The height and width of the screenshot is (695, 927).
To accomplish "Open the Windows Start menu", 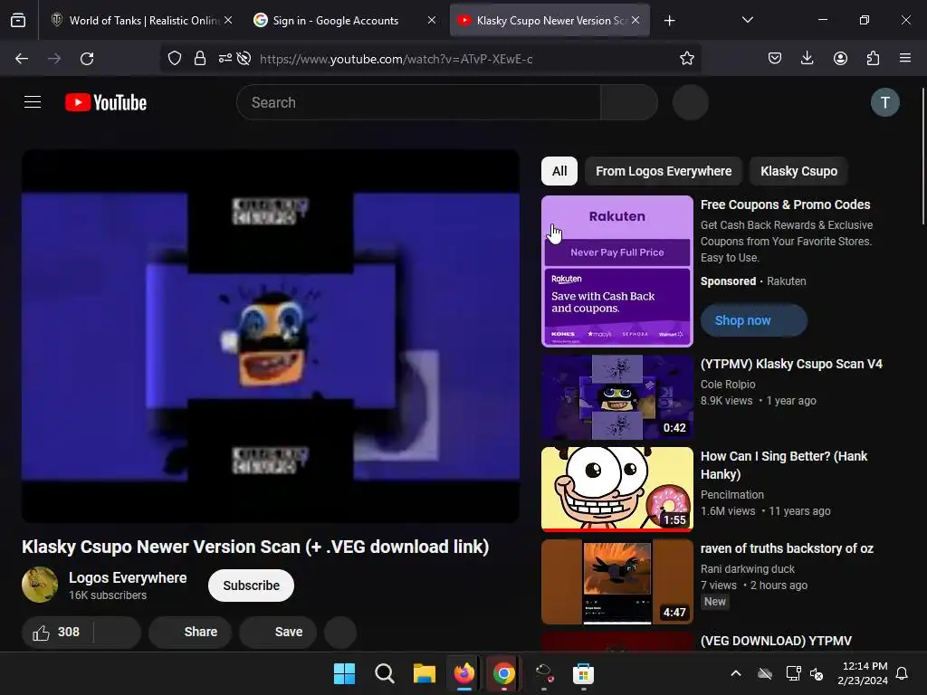I will [x=344, y=673].
